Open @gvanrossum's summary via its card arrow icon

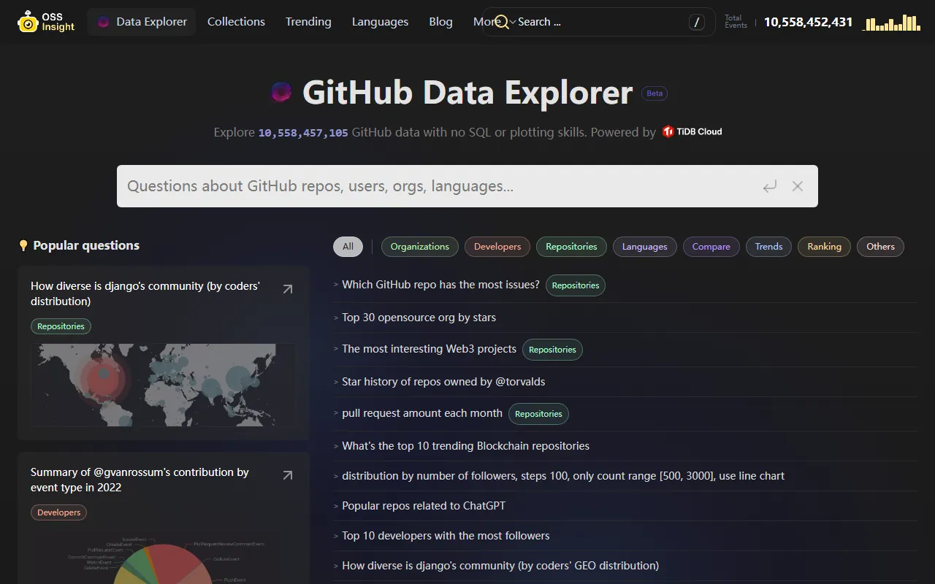287,475
